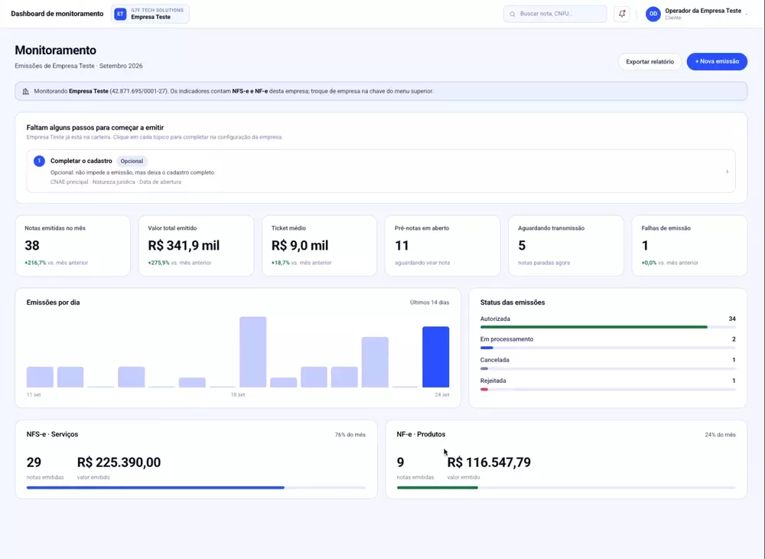Click the building icon in info banner
This screenshot has height=559, width=765.
tap(25, 91)
